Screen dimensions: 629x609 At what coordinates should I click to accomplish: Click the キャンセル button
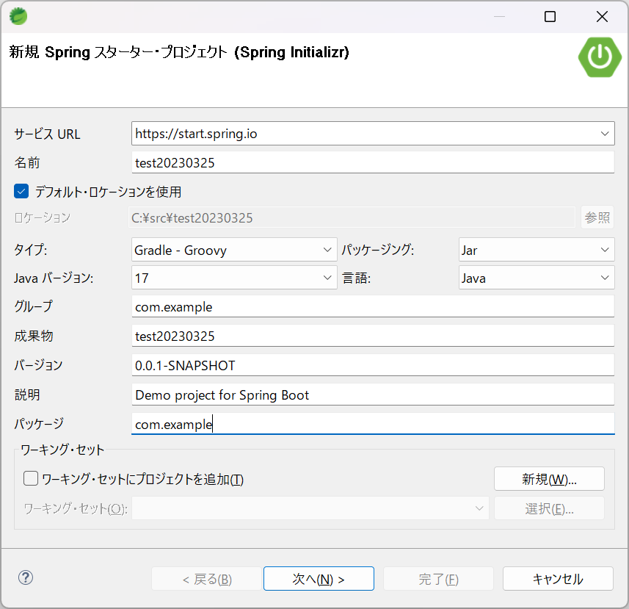[557, 579]
